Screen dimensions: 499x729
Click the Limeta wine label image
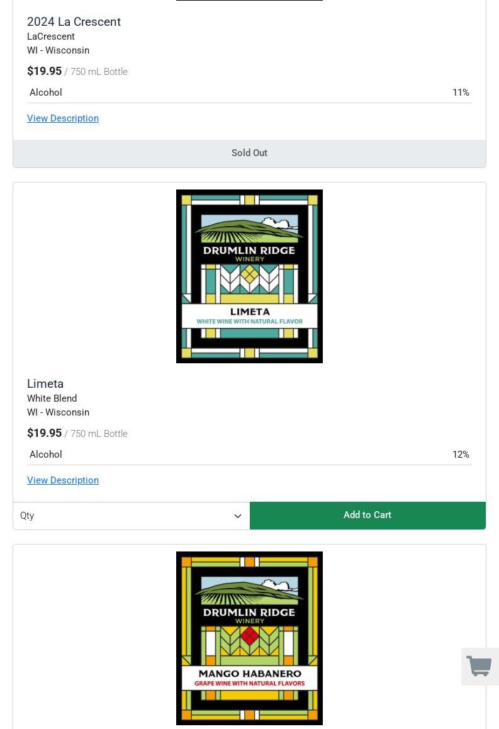pos(249,276)
